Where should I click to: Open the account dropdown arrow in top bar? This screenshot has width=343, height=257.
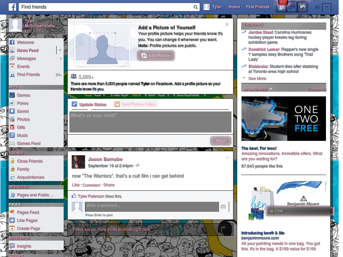click(x=327, y=7)
